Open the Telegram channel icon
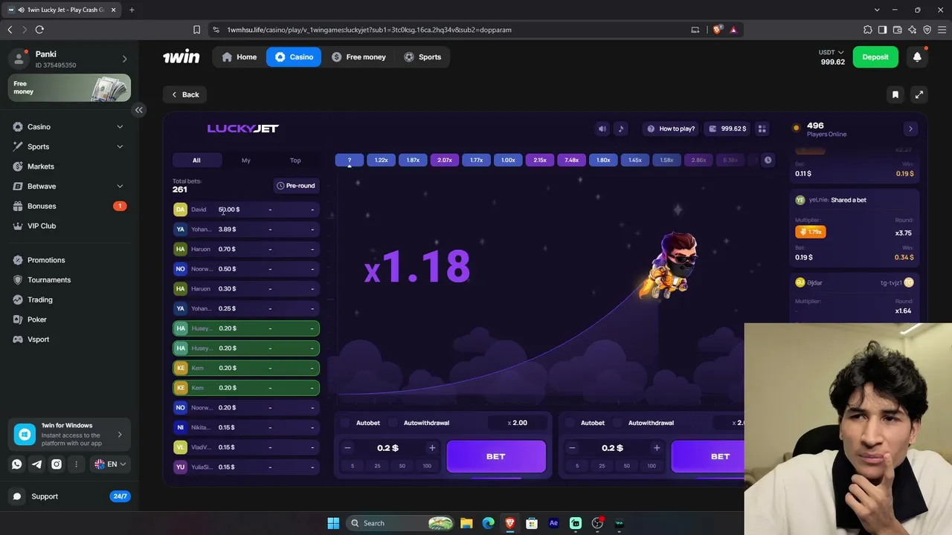Screen dimensions: 952x535 (x=36, y=464)
